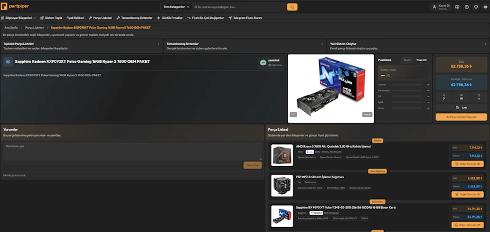Focus the Yorumunu yaz comment box
This screenshot has width=490, height=232.
pyautogui.click(x=132, y=151)
